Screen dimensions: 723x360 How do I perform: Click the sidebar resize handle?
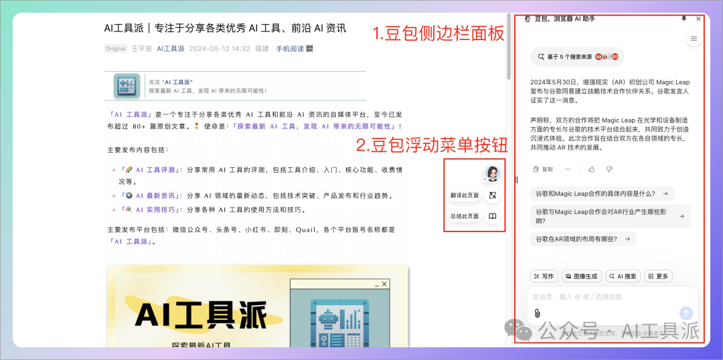[516, 179]
